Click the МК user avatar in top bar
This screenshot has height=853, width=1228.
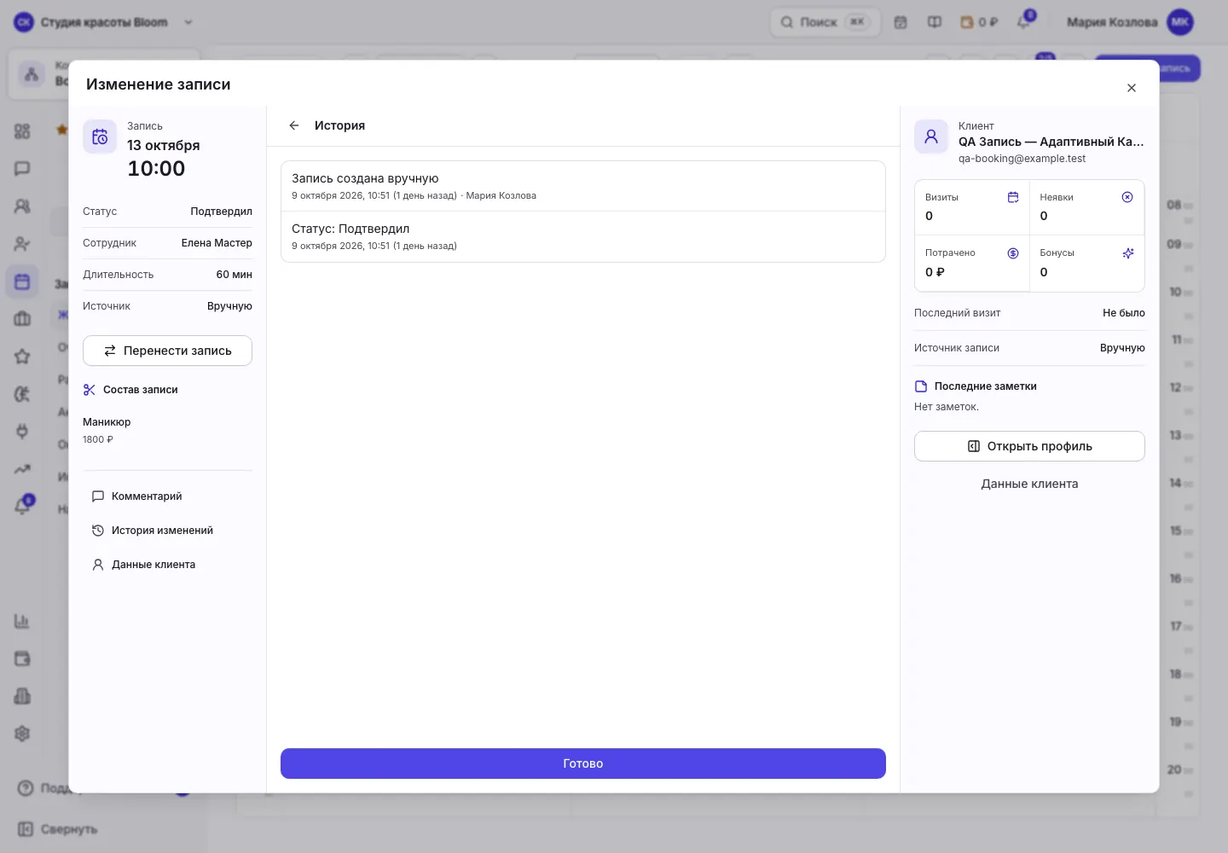click(x=1180, y=22)
